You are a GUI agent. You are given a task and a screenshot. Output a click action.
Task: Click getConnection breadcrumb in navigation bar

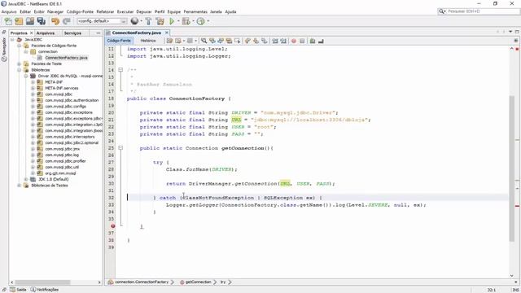(x=198, y=282)
